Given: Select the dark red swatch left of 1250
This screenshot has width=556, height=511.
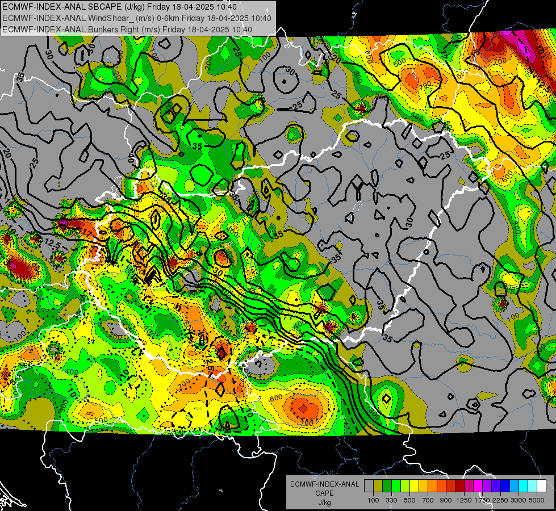Looking at the screenshot, I should click(x=460, y=485).
